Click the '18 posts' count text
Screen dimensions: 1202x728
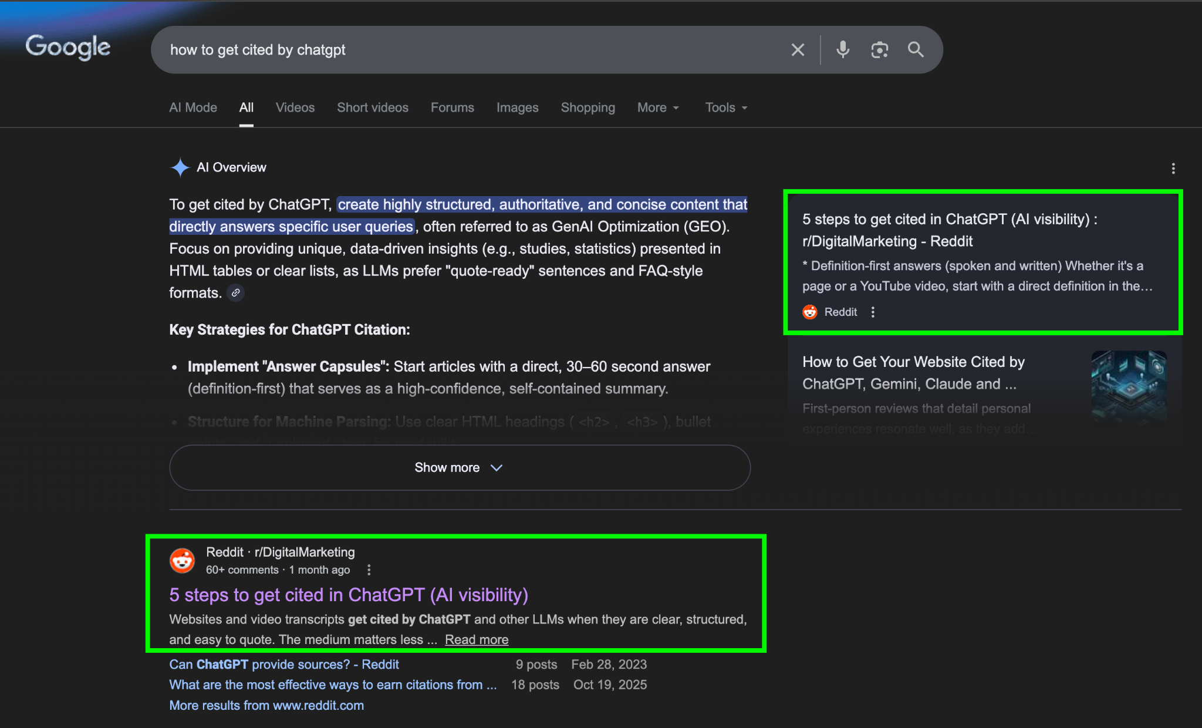[x=535, y=685]
